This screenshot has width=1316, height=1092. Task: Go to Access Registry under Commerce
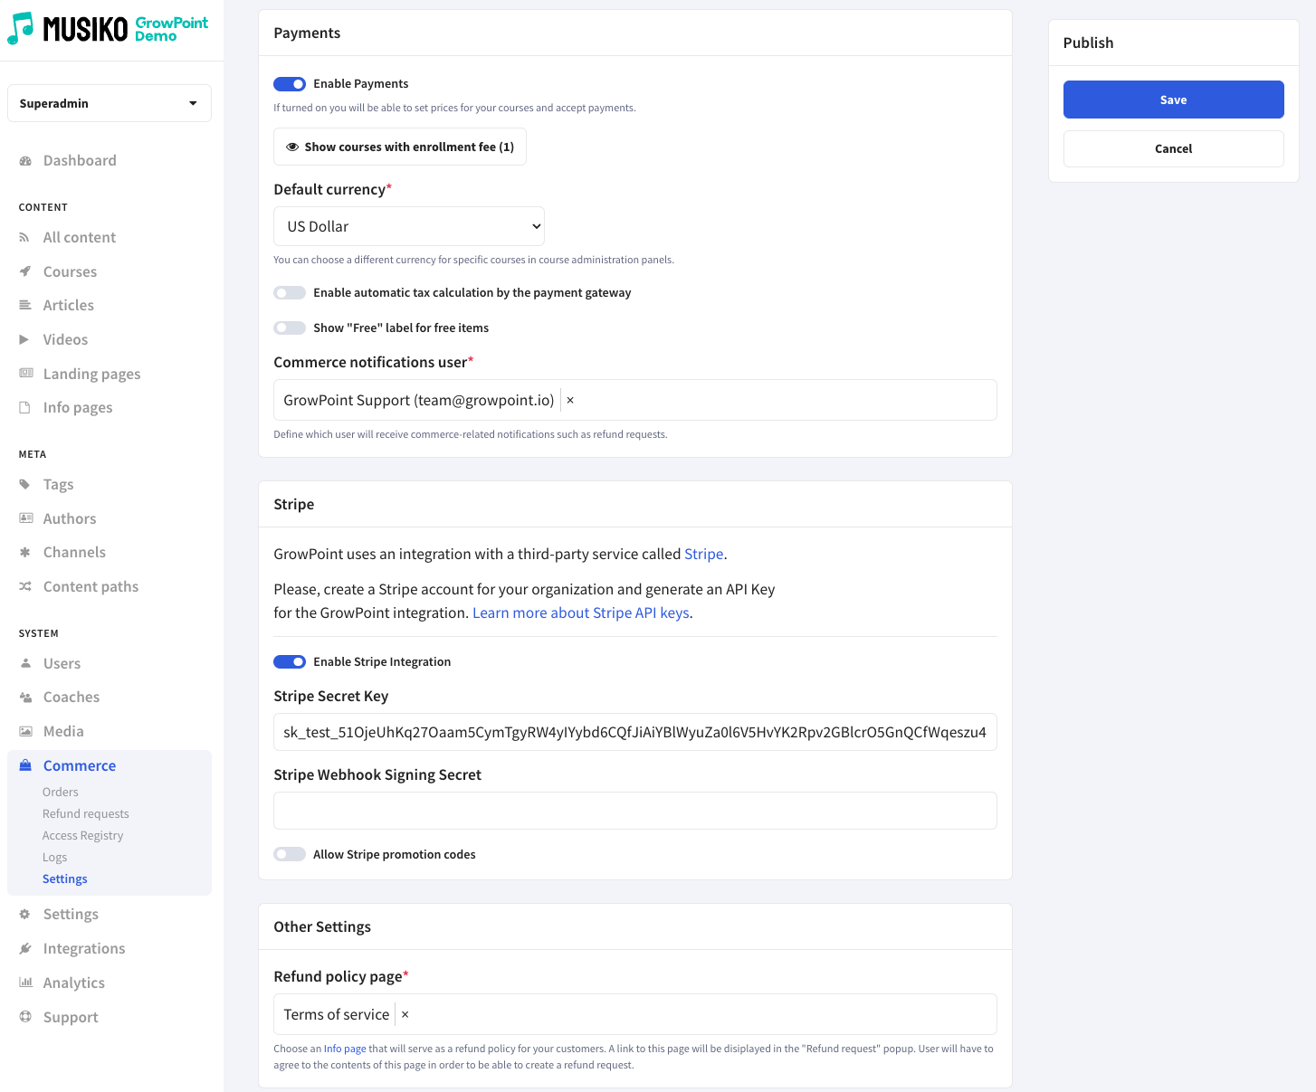82,836
